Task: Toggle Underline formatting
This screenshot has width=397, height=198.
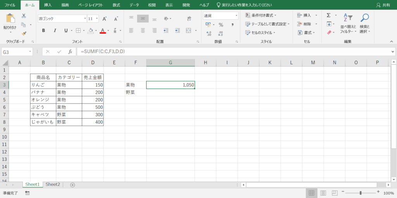Action: (66, 30)
